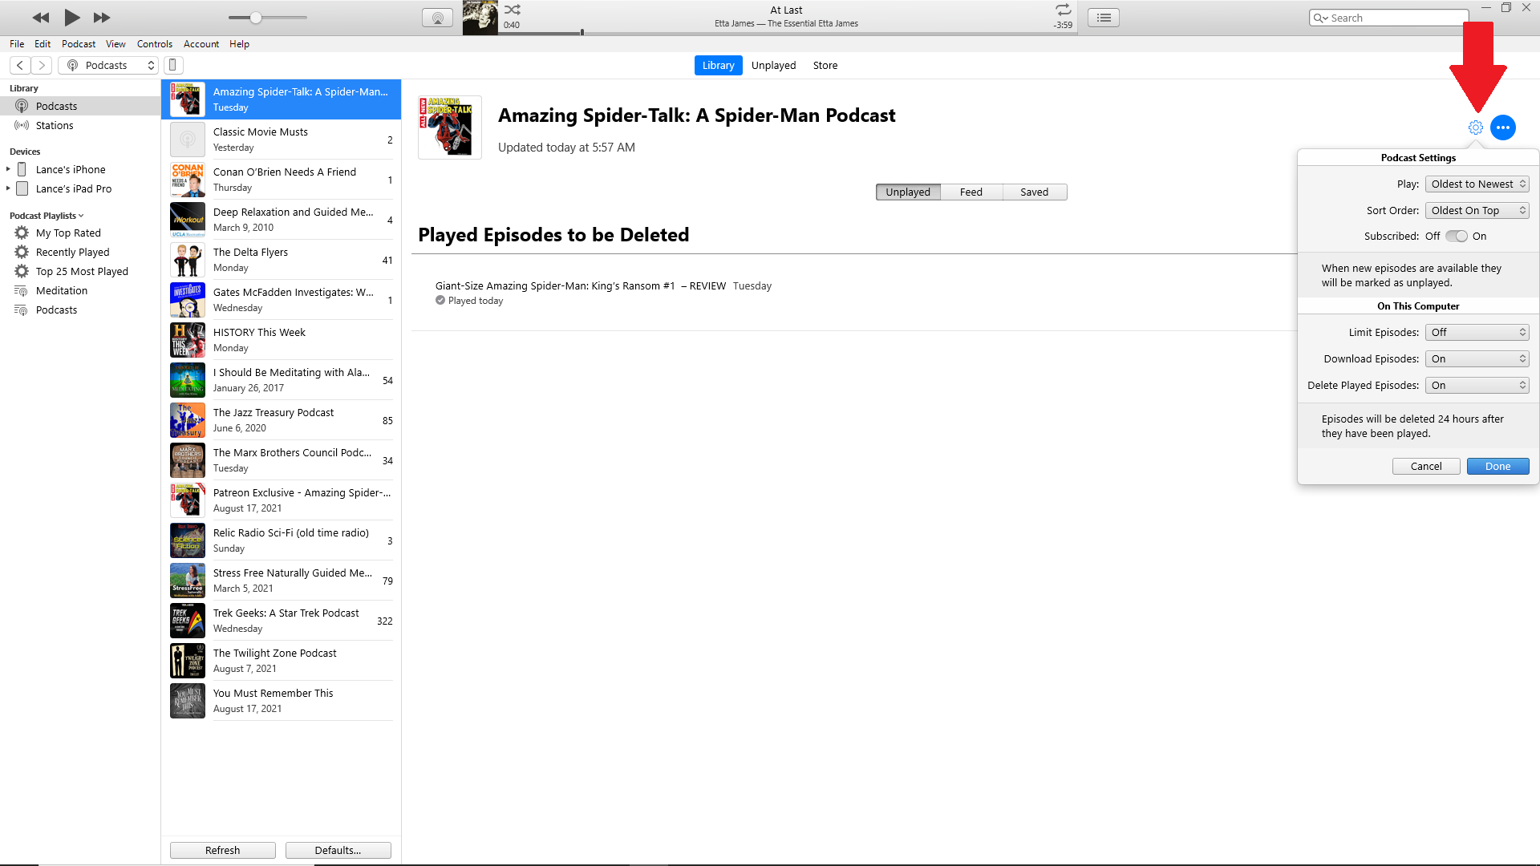
Task: Open the podcast settings gear icon
Action: click(x=1476, y=127)
